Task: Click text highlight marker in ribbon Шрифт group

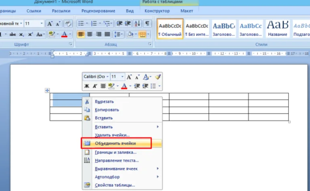Action: 52,34
